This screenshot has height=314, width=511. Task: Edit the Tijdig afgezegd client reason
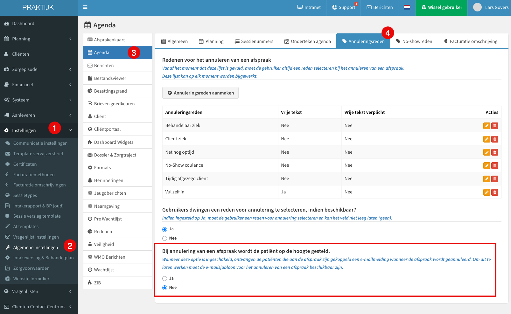pyautogui.click(x=486, y=179)
